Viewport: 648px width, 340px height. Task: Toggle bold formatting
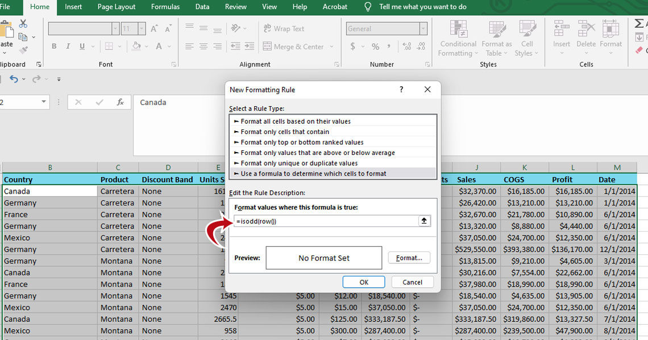(54, 46)
